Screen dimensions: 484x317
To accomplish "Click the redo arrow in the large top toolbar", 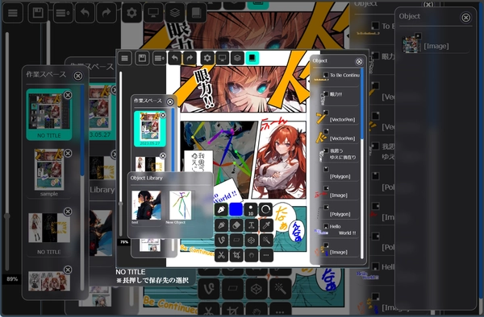I will (x=106, y=13).
